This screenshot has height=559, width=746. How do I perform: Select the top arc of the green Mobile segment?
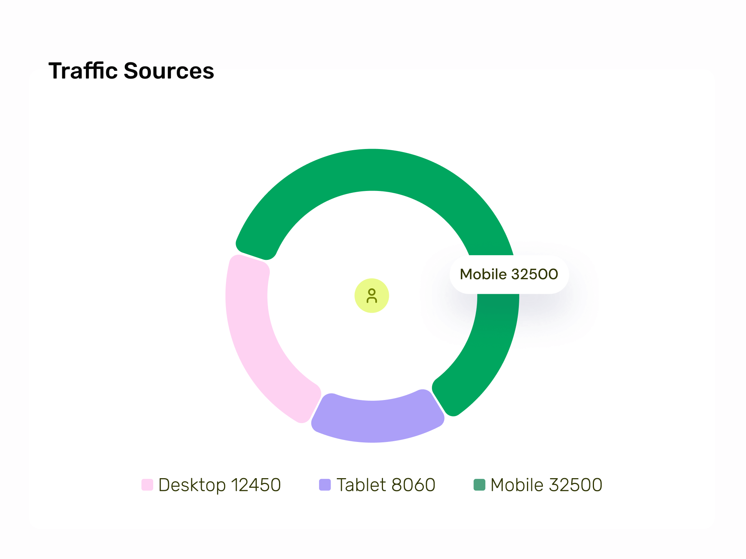372,170
